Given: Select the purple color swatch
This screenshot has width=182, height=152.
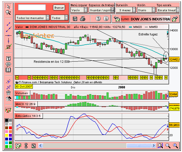Looking at the screenshot, I should pos(10,135).
